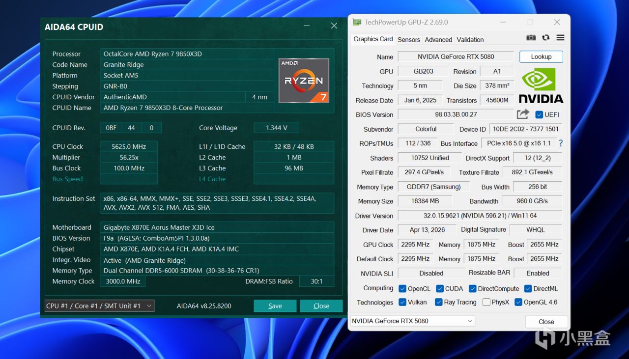Click the NVIDIA SLI value Disabled
629x359 pixels.
[431, 273]
